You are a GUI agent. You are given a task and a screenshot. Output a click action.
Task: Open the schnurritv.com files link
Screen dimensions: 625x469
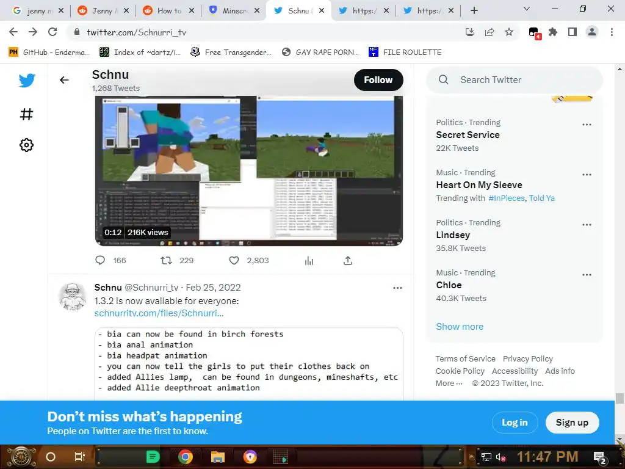pyautogui.click(x=159, y=313)
